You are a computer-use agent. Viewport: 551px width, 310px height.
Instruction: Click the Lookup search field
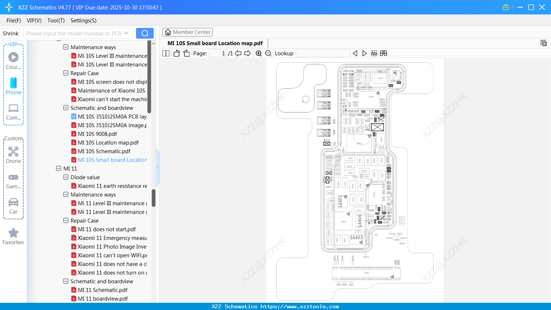click(x=322, y=53)
